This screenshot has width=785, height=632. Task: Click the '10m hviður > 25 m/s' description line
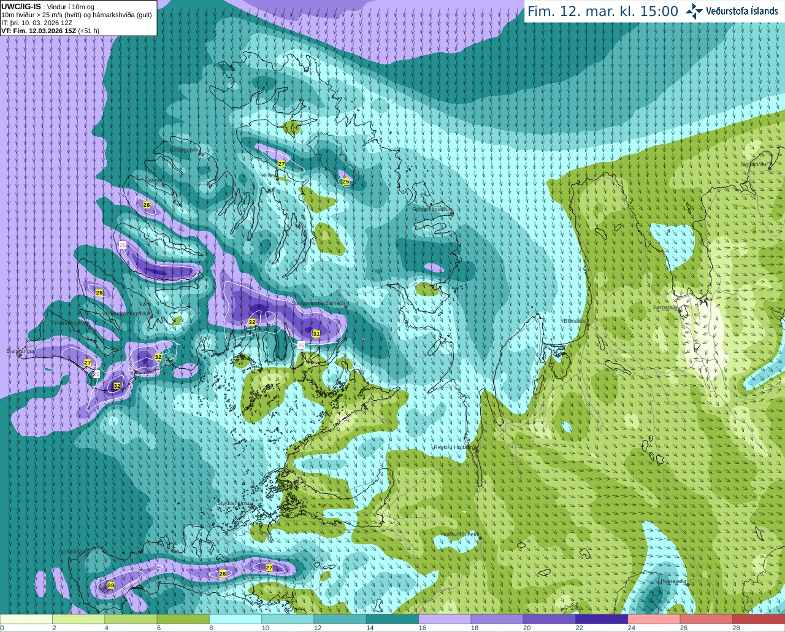77,15
